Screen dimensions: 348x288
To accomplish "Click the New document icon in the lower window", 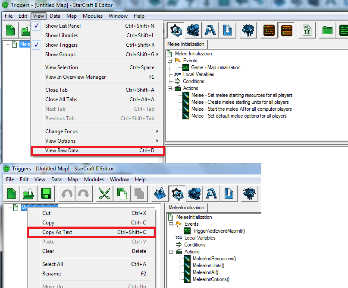I will (x=12, y=193).
